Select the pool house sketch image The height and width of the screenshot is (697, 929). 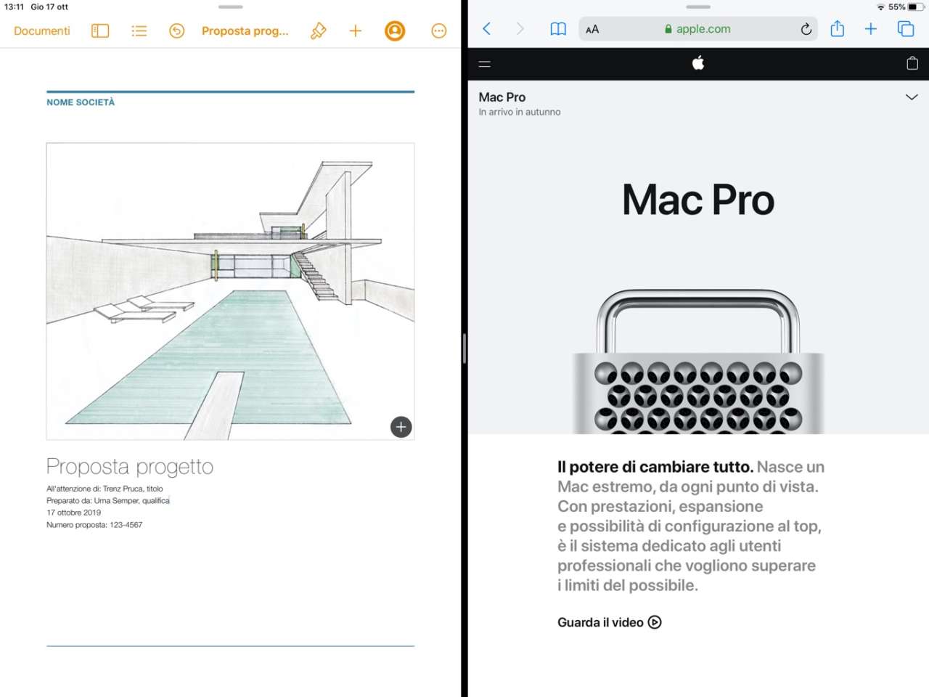(x=230, y=291)
